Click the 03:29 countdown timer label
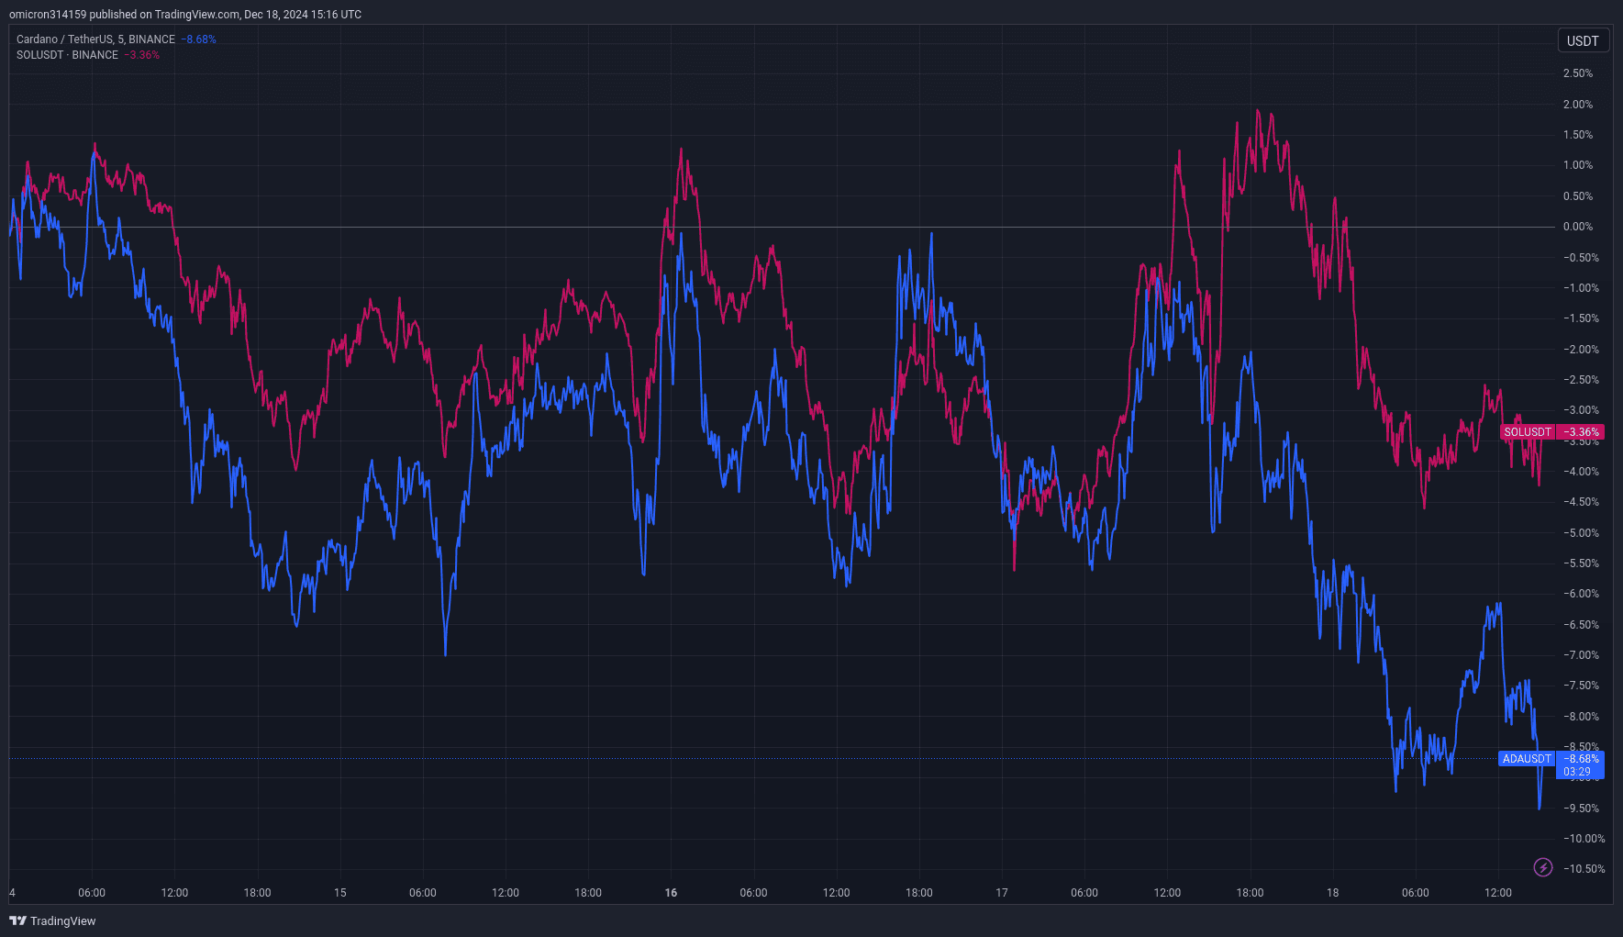Screen dimensions: 1623x937 click(x=1577, y=772)
